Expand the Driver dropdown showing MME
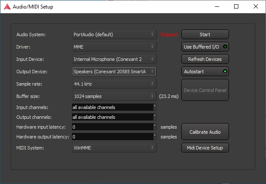This screenshot has height=184, width=266. [114, 47]
